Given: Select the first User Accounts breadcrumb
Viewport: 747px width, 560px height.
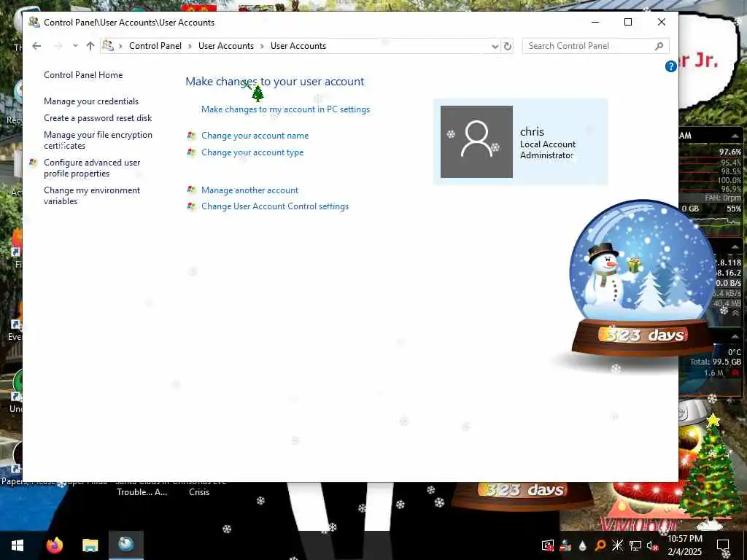Looking at the screenshot, I should [226, 46].
